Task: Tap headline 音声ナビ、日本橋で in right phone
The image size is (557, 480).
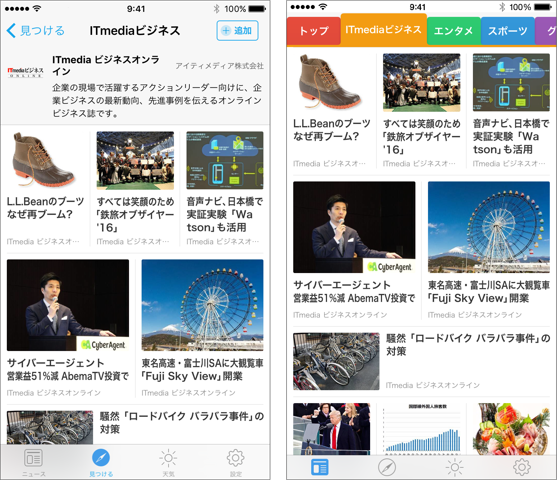Action: 511,137
